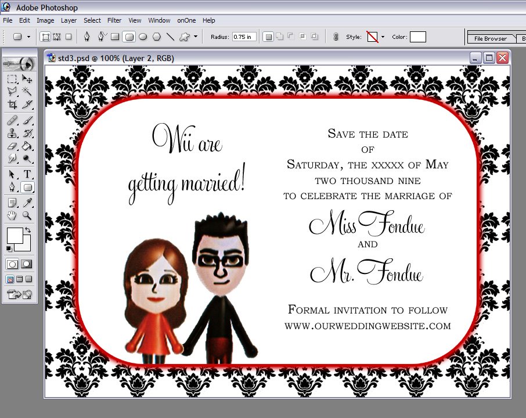Activate the Zoom tool magnifier
The width and height of the screenshot is (526, 418).
(27, 215)
